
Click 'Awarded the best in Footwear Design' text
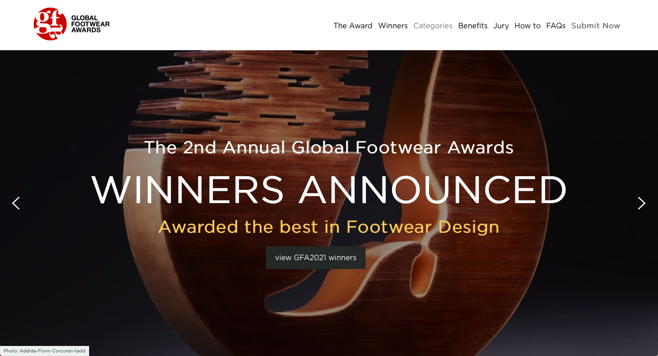pyautogui.click(x=329, y=227)
